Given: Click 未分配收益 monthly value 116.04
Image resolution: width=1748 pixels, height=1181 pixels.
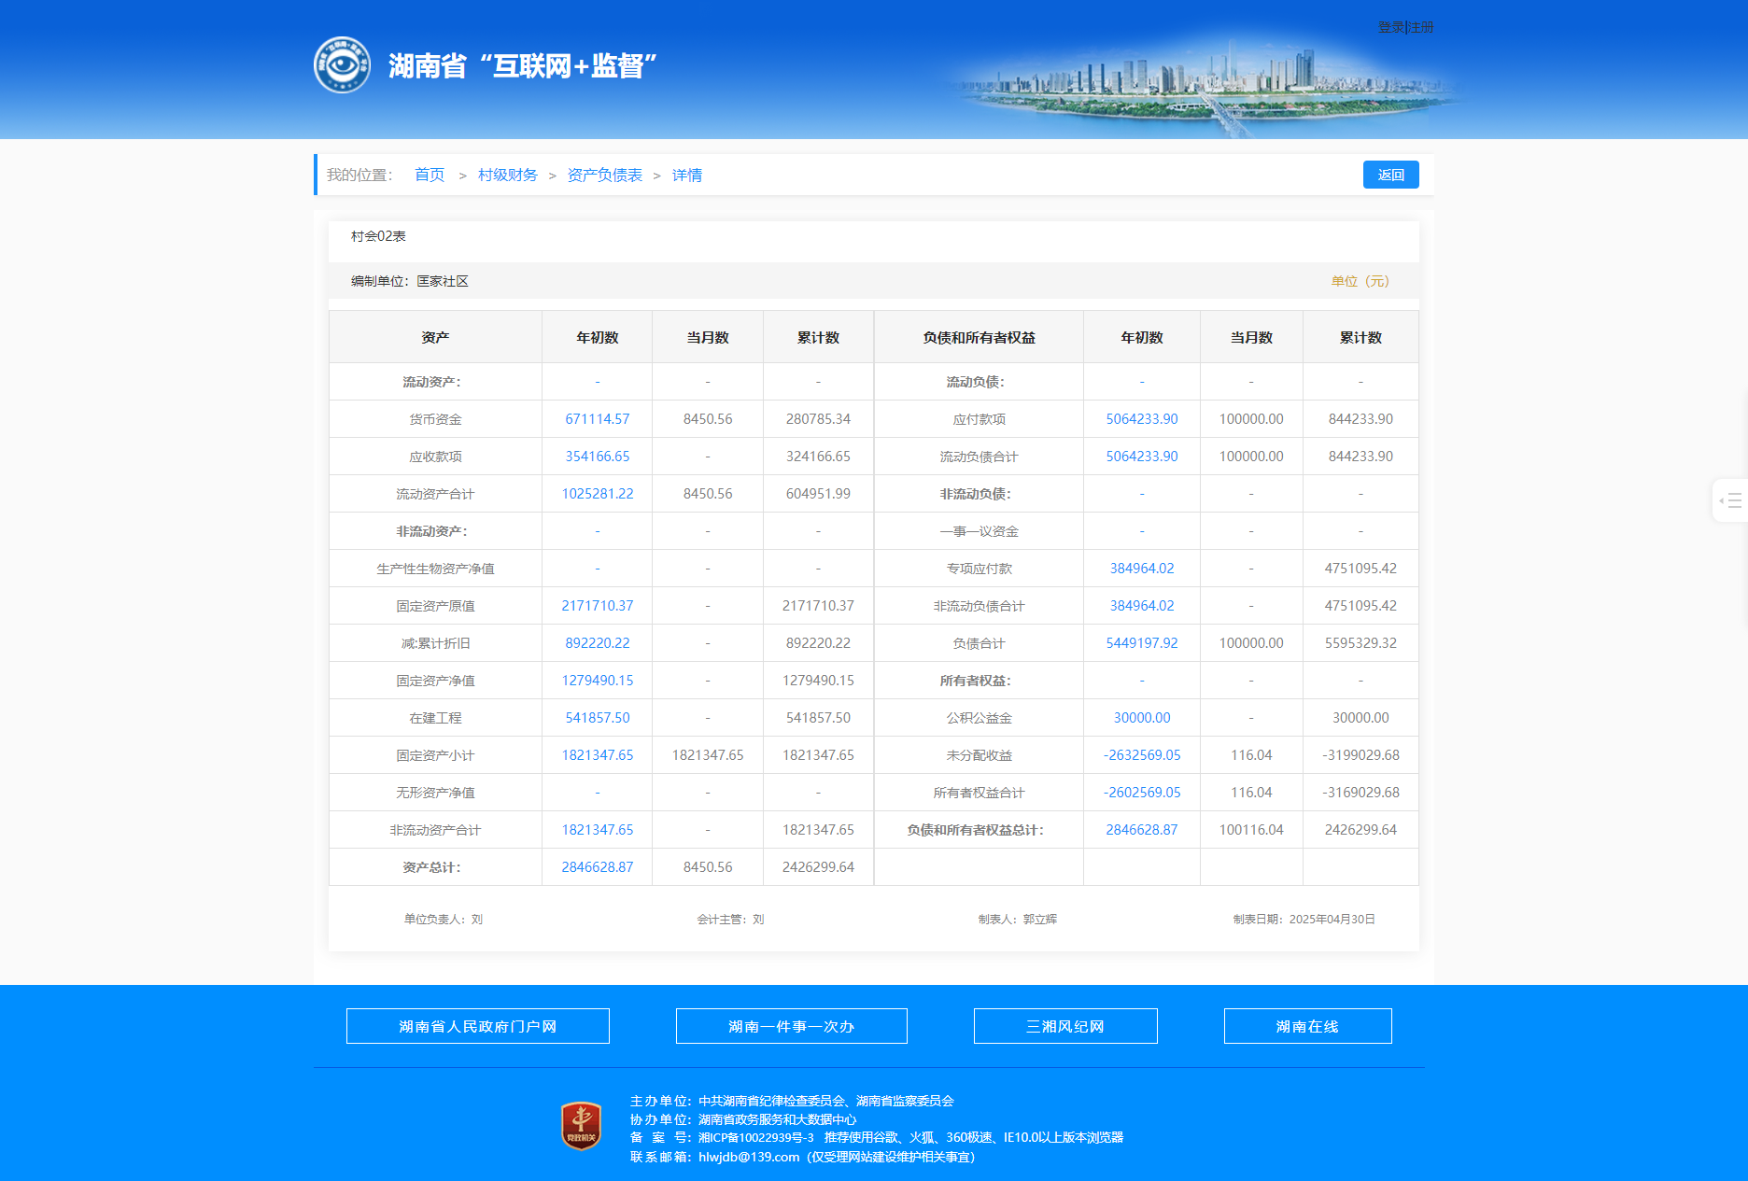Looking at the screenshot, I should tap(1251, 755).
